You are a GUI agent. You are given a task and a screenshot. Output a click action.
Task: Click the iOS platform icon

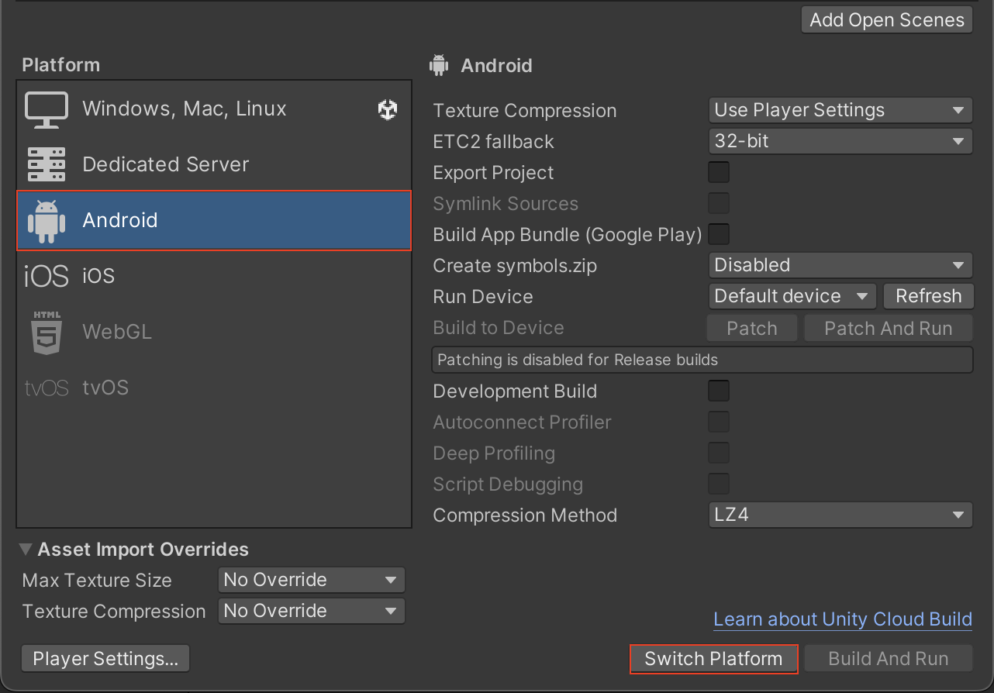[47, 276]
